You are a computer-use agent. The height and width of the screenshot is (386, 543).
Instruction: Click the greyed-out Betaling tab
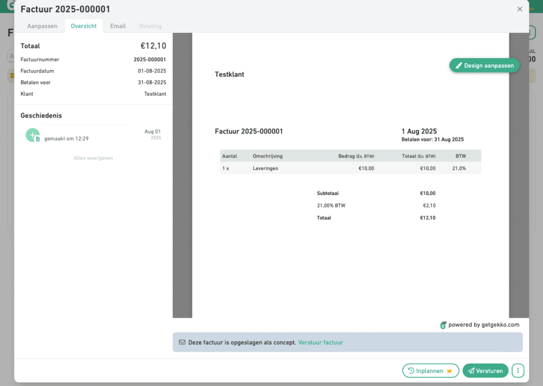[150, 26]
